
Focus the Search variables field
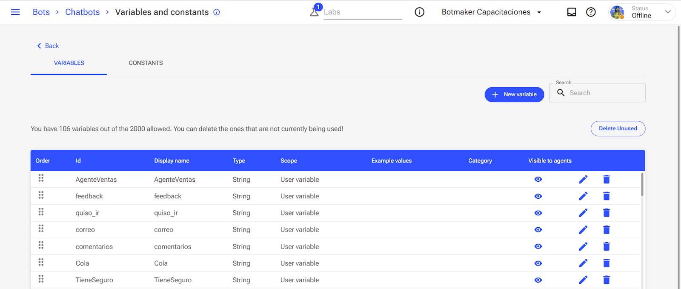597,93
